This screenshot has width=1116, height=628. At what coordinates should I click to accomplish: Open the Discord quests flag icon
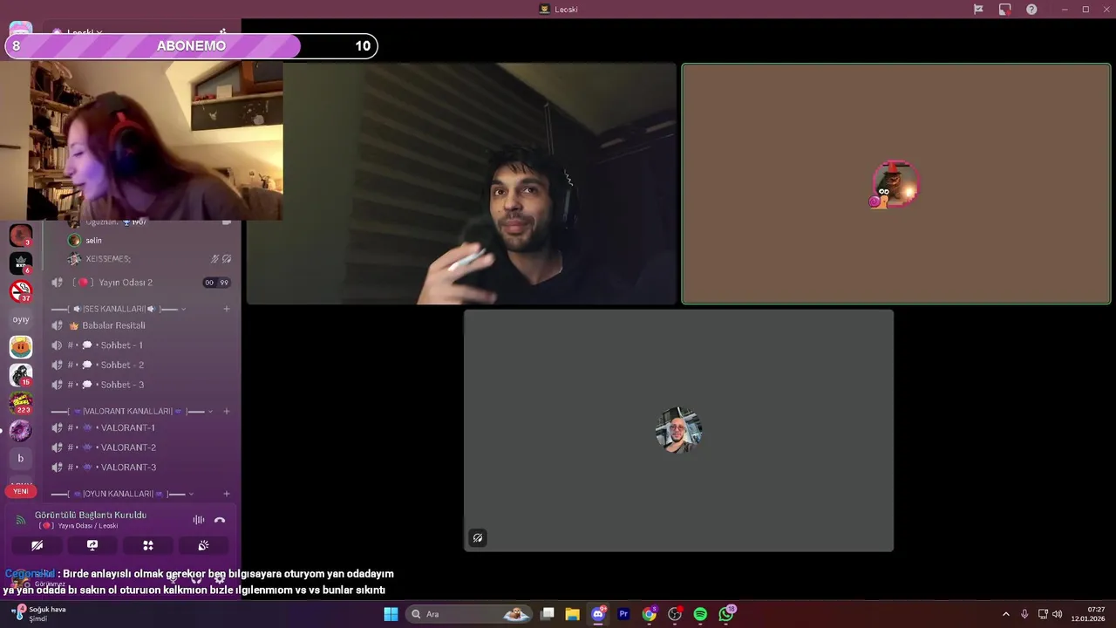coord(978,10)
